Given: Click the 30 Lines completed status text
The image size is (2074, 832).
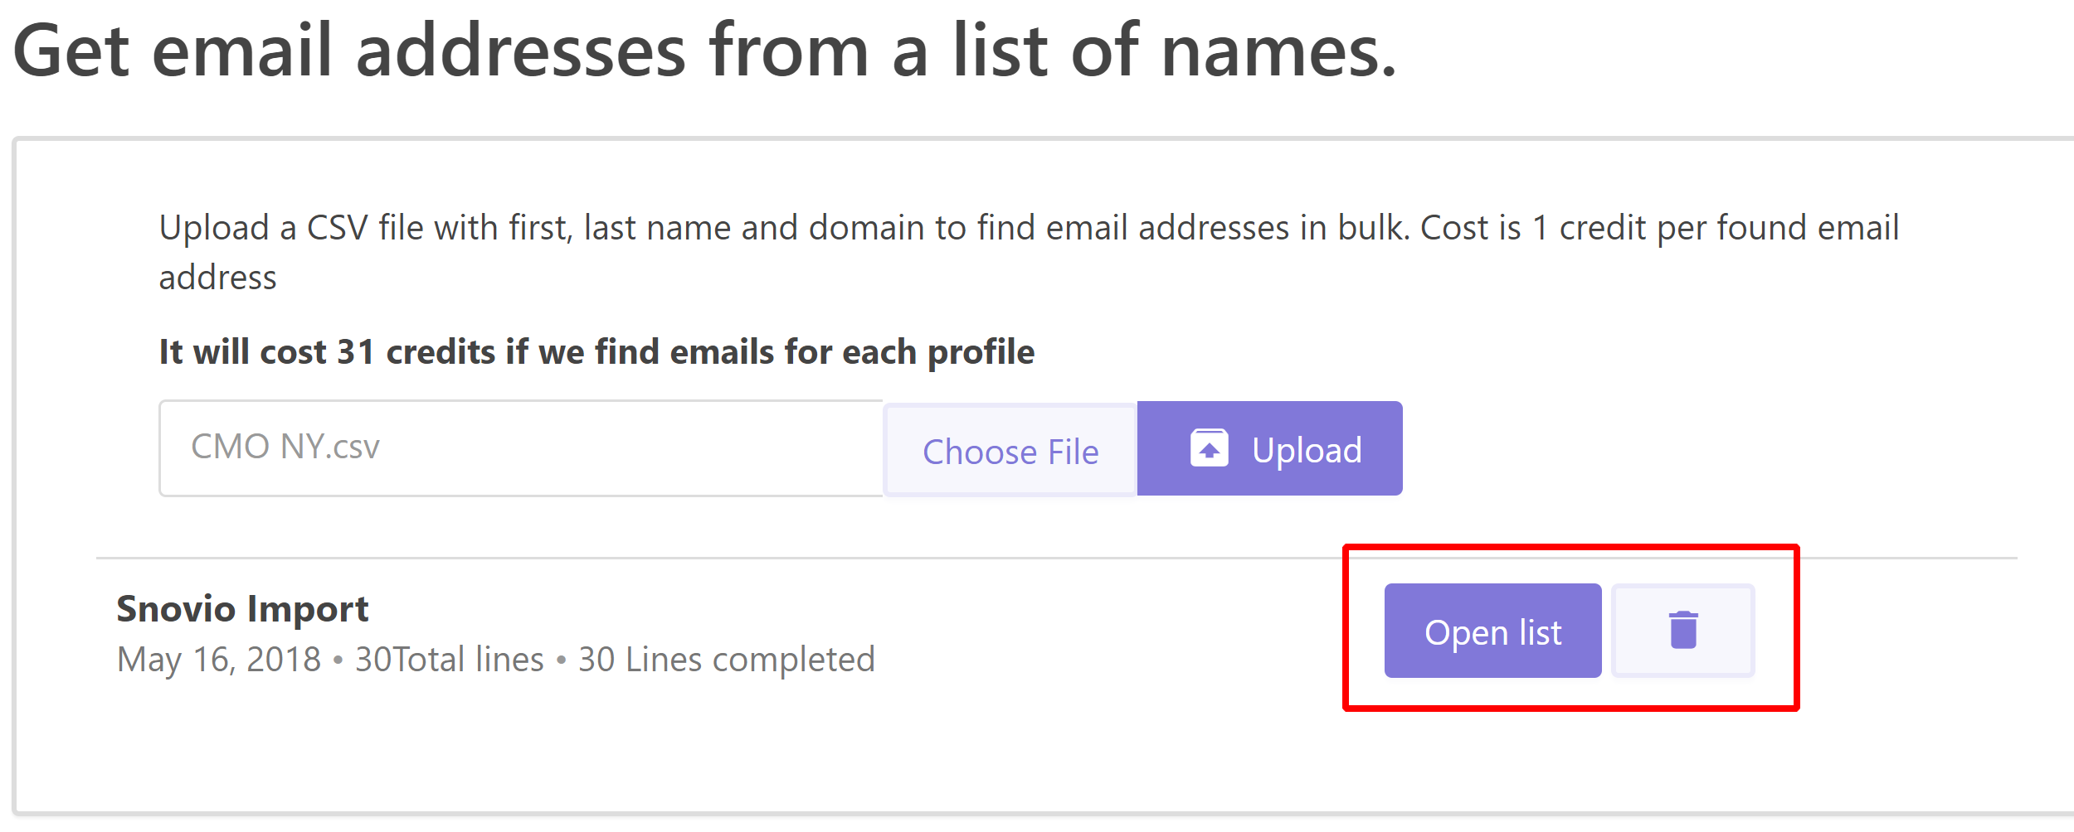Looking at the screenshot, I should [726, 660].
